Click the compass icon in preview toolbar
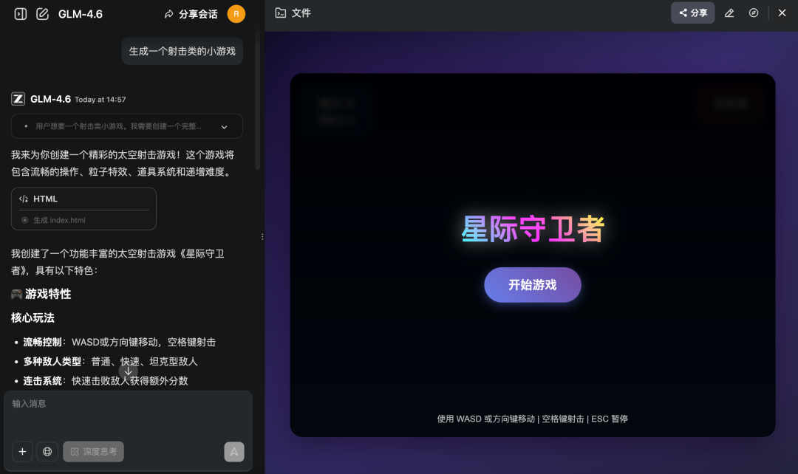Viewport: 798px width, 474px height. click(x=754, y=13)
